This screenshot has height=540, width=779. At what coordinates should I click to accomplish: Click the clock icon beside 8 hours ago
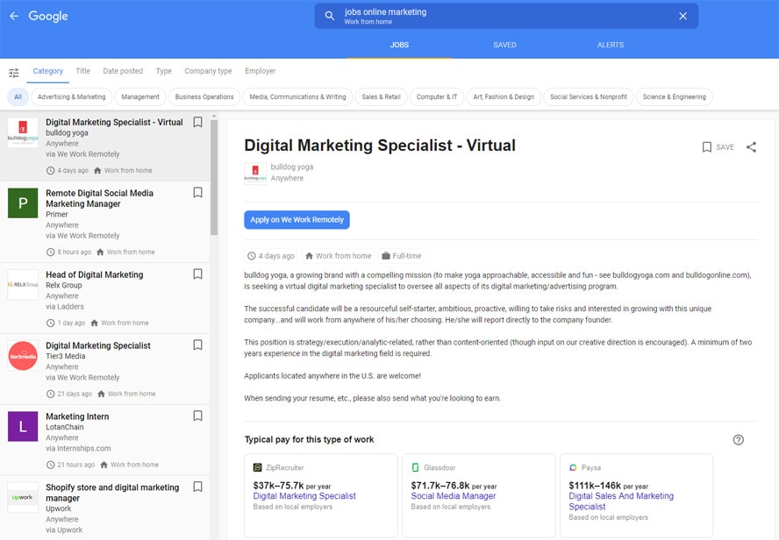[x=50, y=252]
